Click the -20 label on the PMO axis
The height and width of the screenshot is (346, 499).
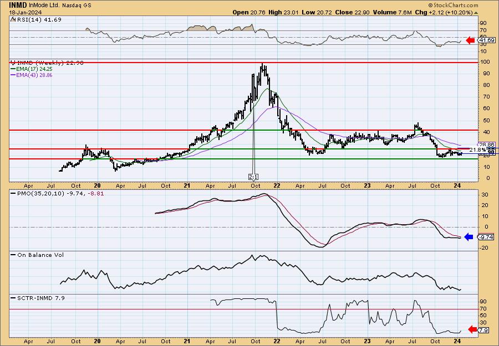pos(484,249)
